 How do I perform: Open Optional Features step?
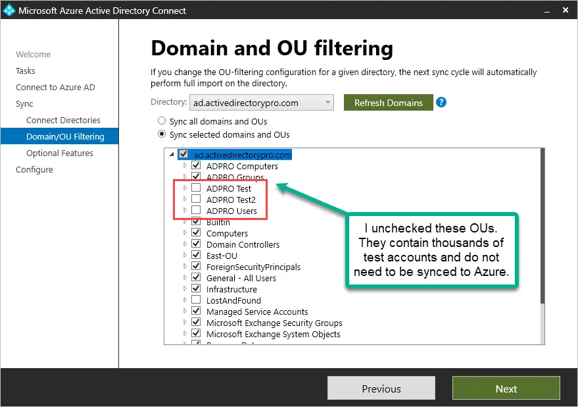60,153
